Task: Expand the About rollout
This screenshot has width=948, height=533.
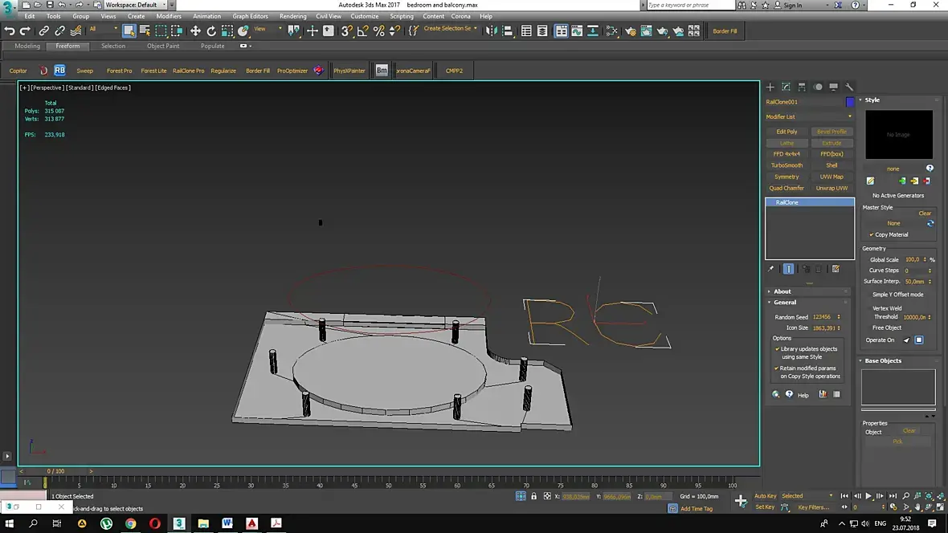Action: click(x=783, y=291)
